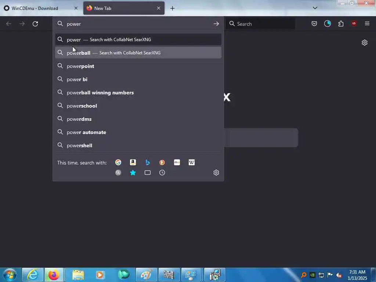The width and height of the screenshot is (376, 282).
Task: Use eBay one-off search icon
Action: (177, 162)
